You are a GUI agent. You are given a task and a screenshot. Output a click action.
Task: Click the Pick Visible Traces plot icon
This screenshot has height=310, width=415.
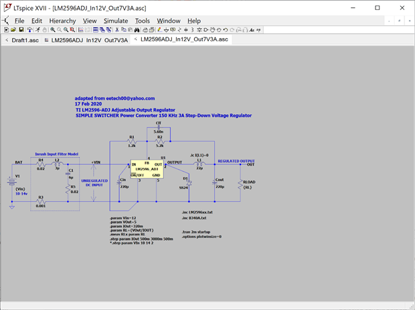[81, 30]
